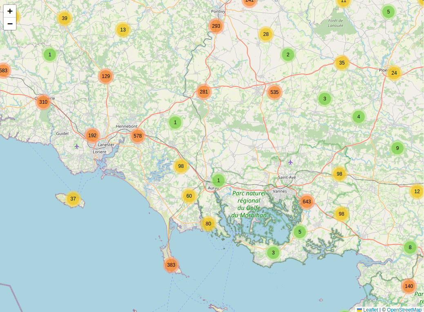Click the cluster marker labeled 535
The width and height of the screenshot is (424, 312).
(274, 92)
